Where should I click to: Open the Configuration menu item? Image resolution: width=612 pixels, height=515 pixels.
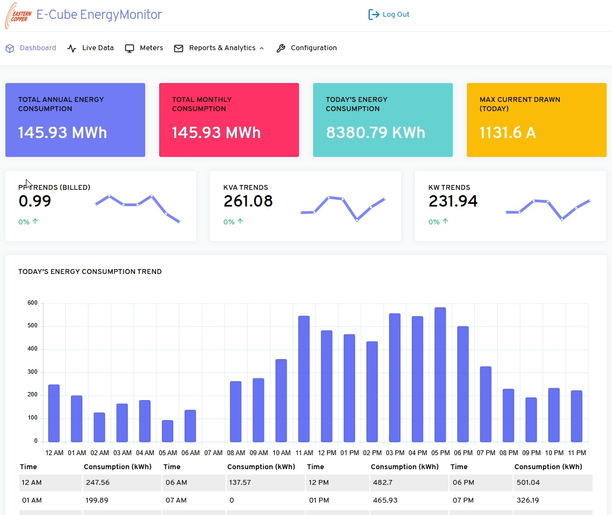tap(314, 48)
